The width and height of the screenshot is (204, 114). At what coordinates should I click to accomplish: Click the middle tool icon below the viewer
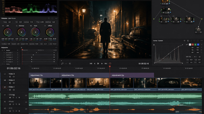coord(66,63)
